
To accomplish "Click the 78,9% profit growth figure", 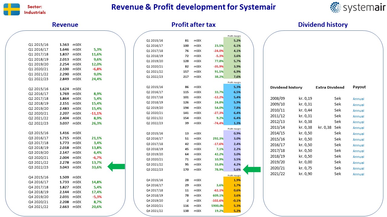I will 219,169.
